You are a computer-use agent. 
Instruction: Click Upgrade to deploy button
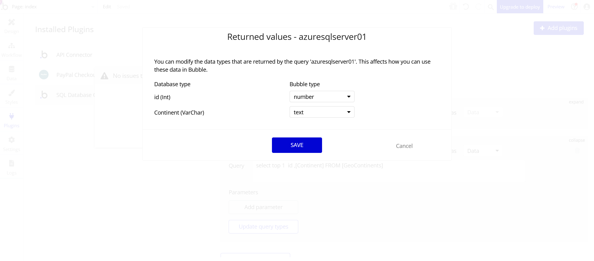point(520,7)
